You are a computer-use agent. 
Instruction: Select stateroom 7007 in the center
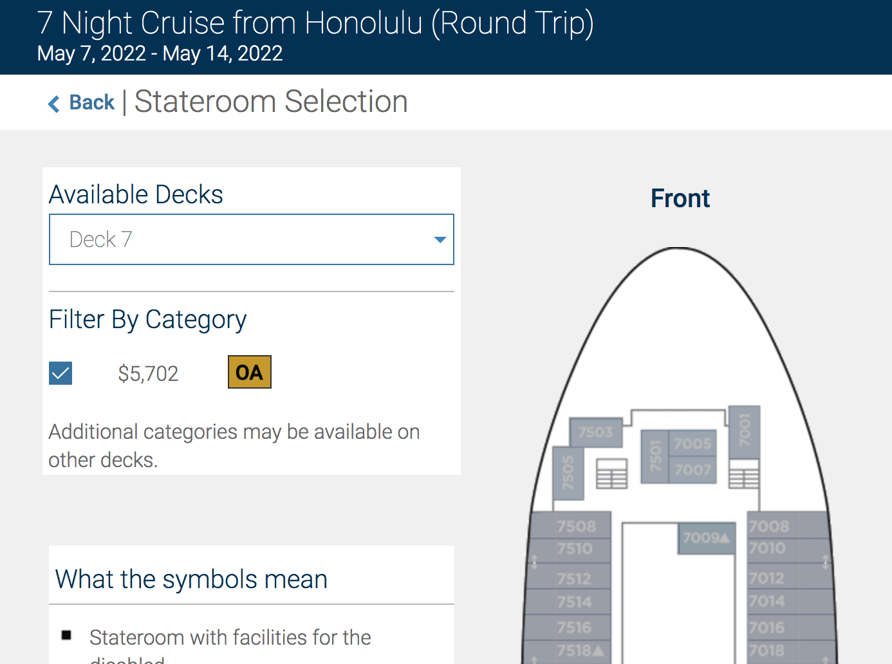pos(692,470)
